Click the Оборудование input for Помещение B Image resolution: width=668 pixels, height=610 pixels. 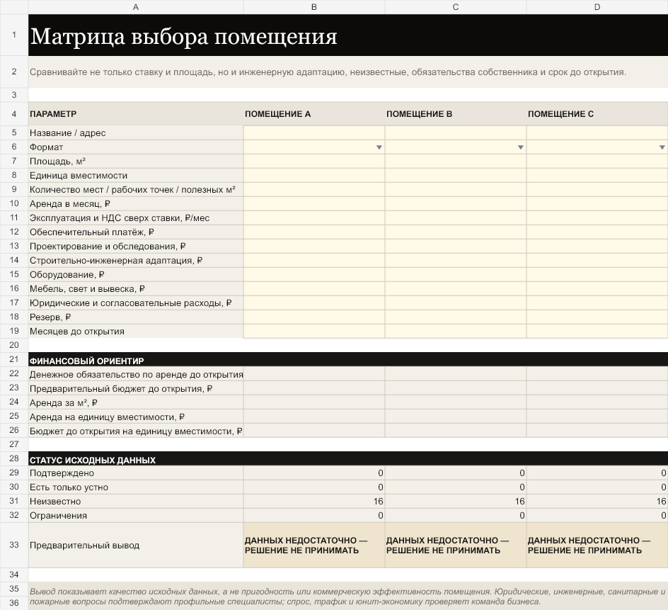click(x=456, y=275)
